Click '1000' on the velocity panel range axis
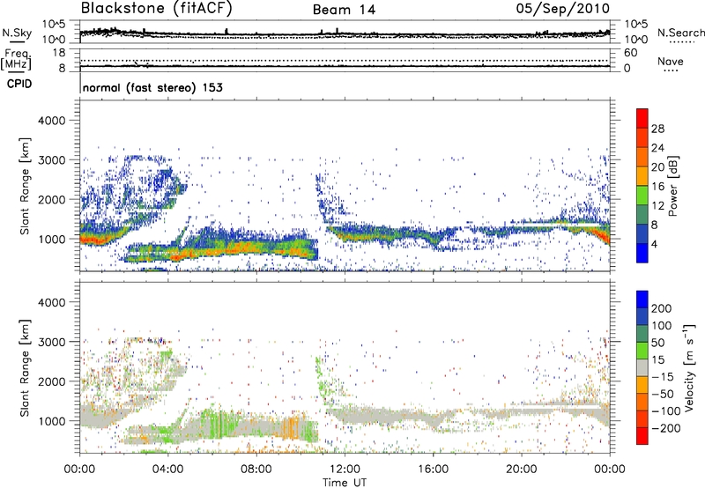The image size is (705, 488). pyautogui.click(x=51, y=421)
